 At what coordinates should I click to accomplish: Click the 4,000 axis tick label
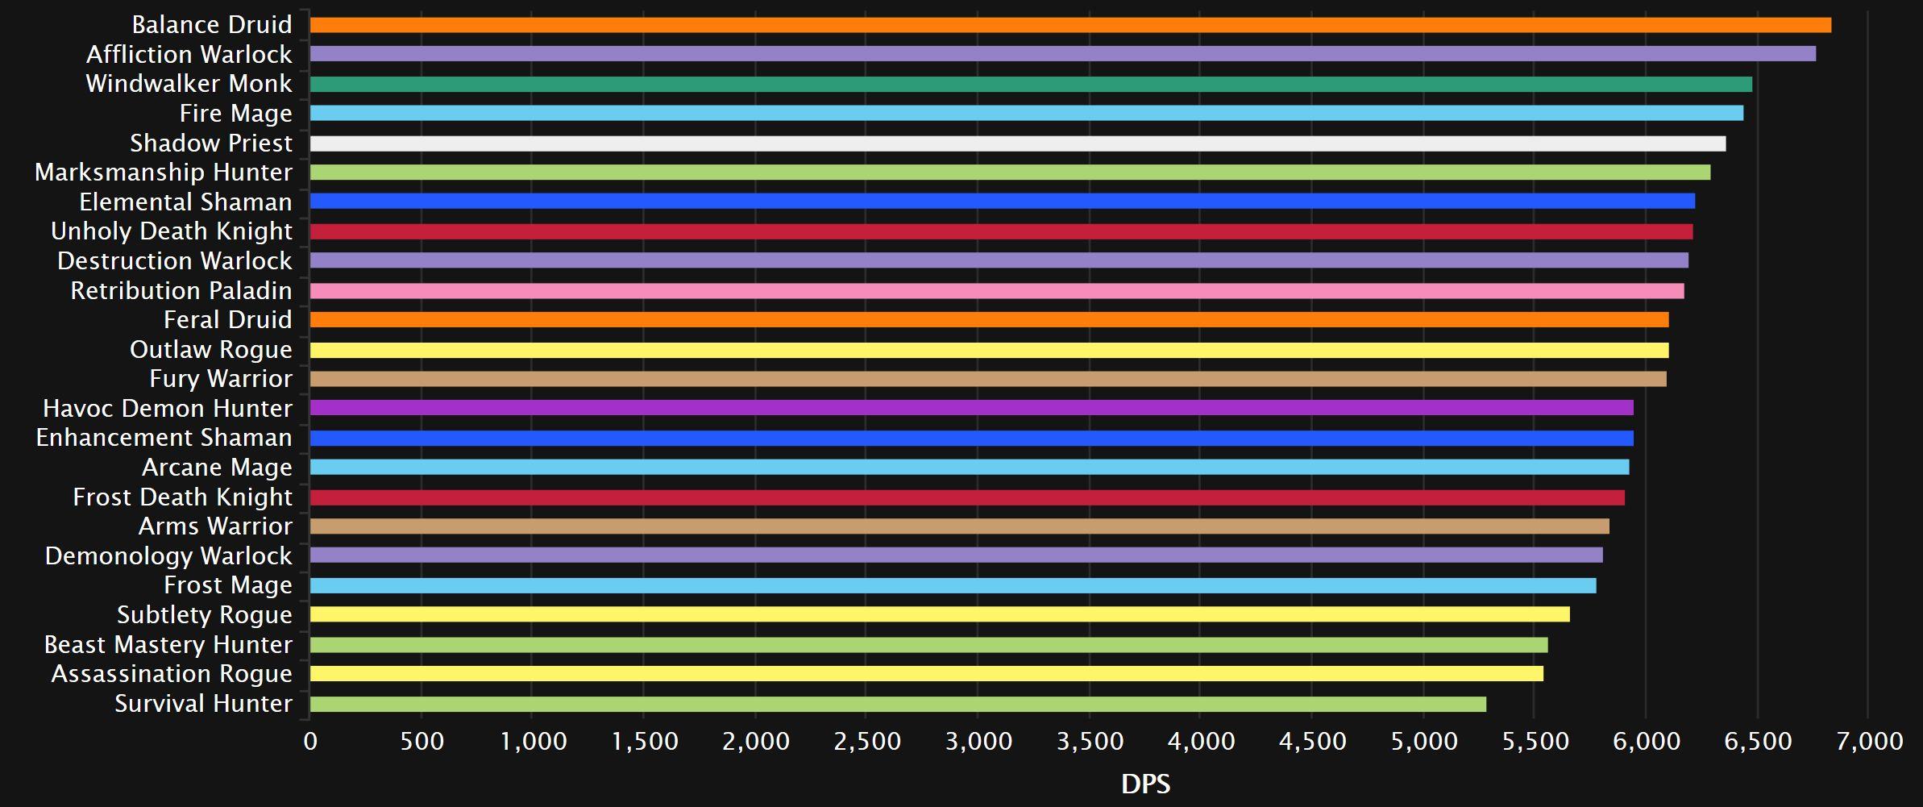tap(1201, 742)
